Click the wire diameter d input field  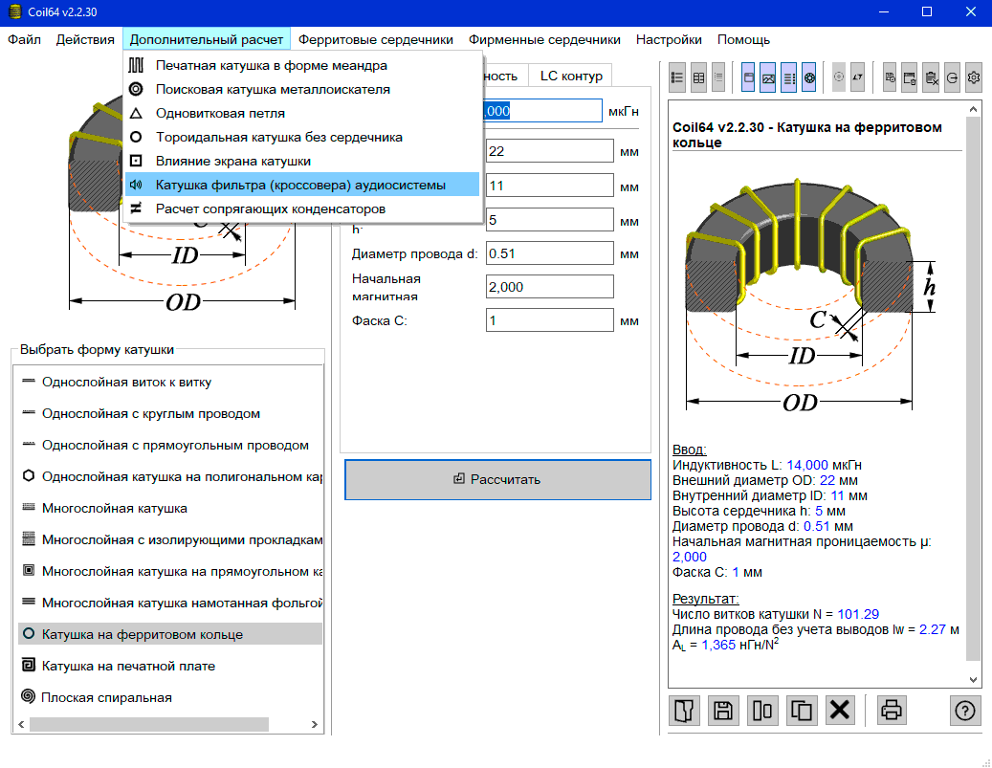click(549, 253)
